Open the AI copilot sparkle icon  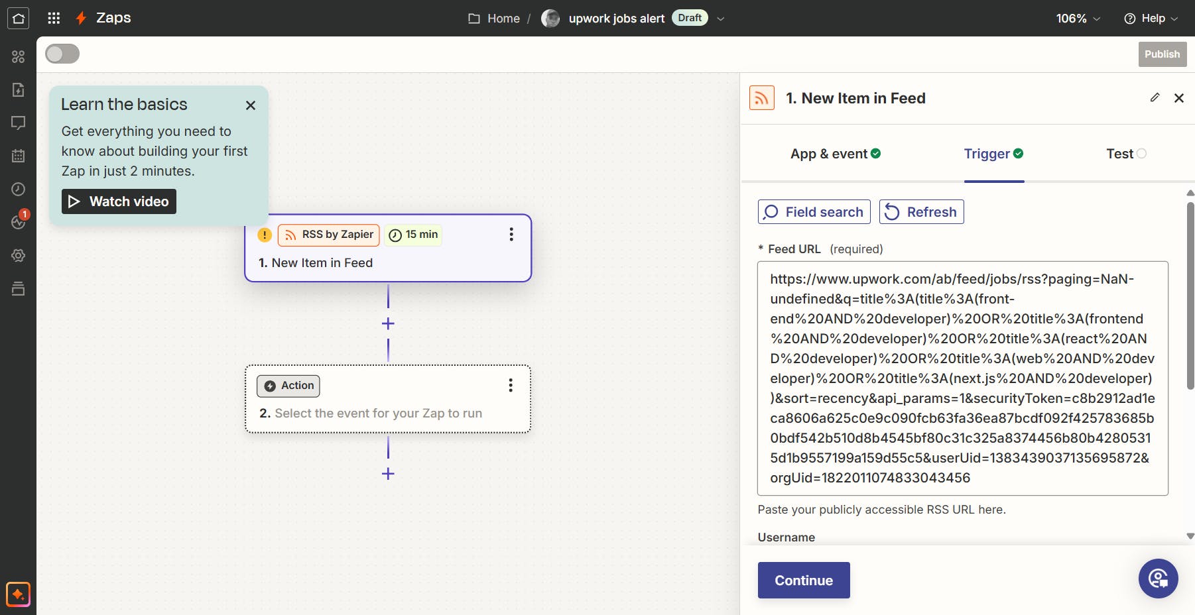click(18, 594)
